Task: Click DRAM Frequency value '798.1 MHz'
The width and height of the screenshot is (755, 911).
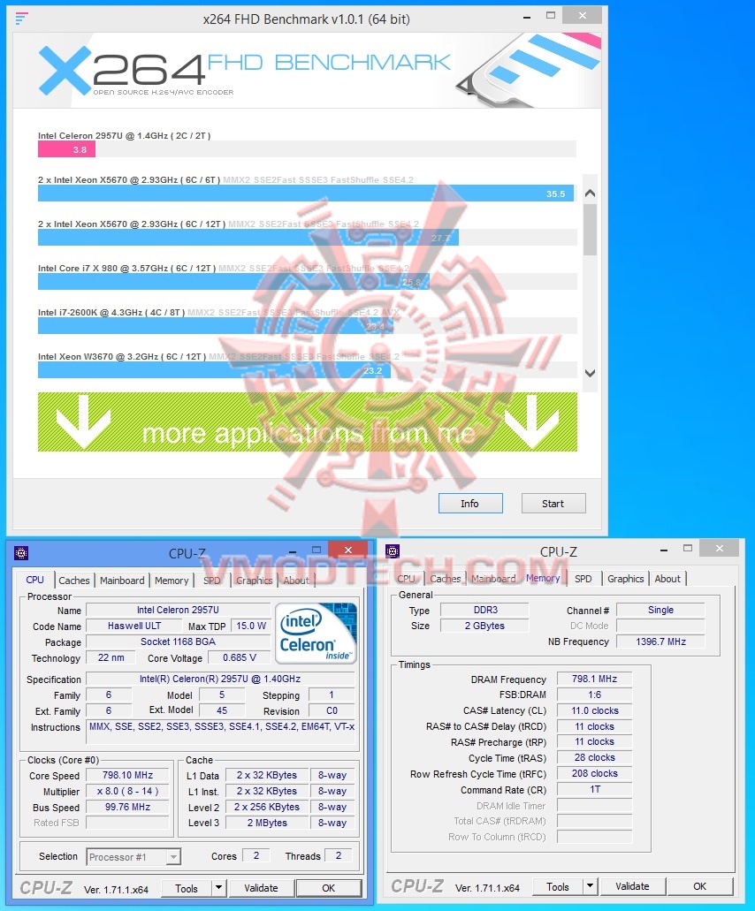Action: pos(595,679)
